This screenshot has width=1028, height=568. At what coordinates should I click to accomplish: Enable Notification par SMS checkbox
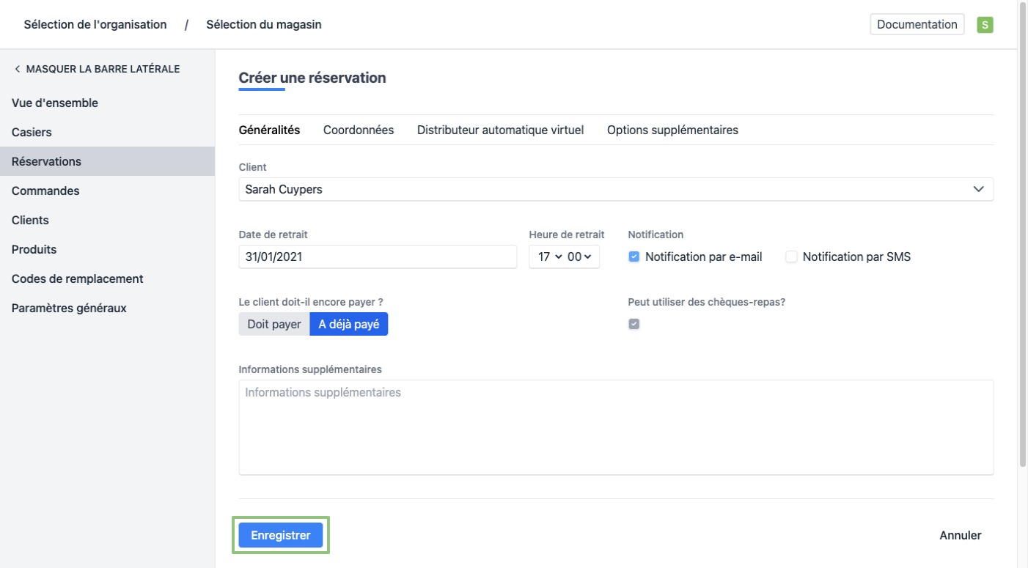click(791, 257)
